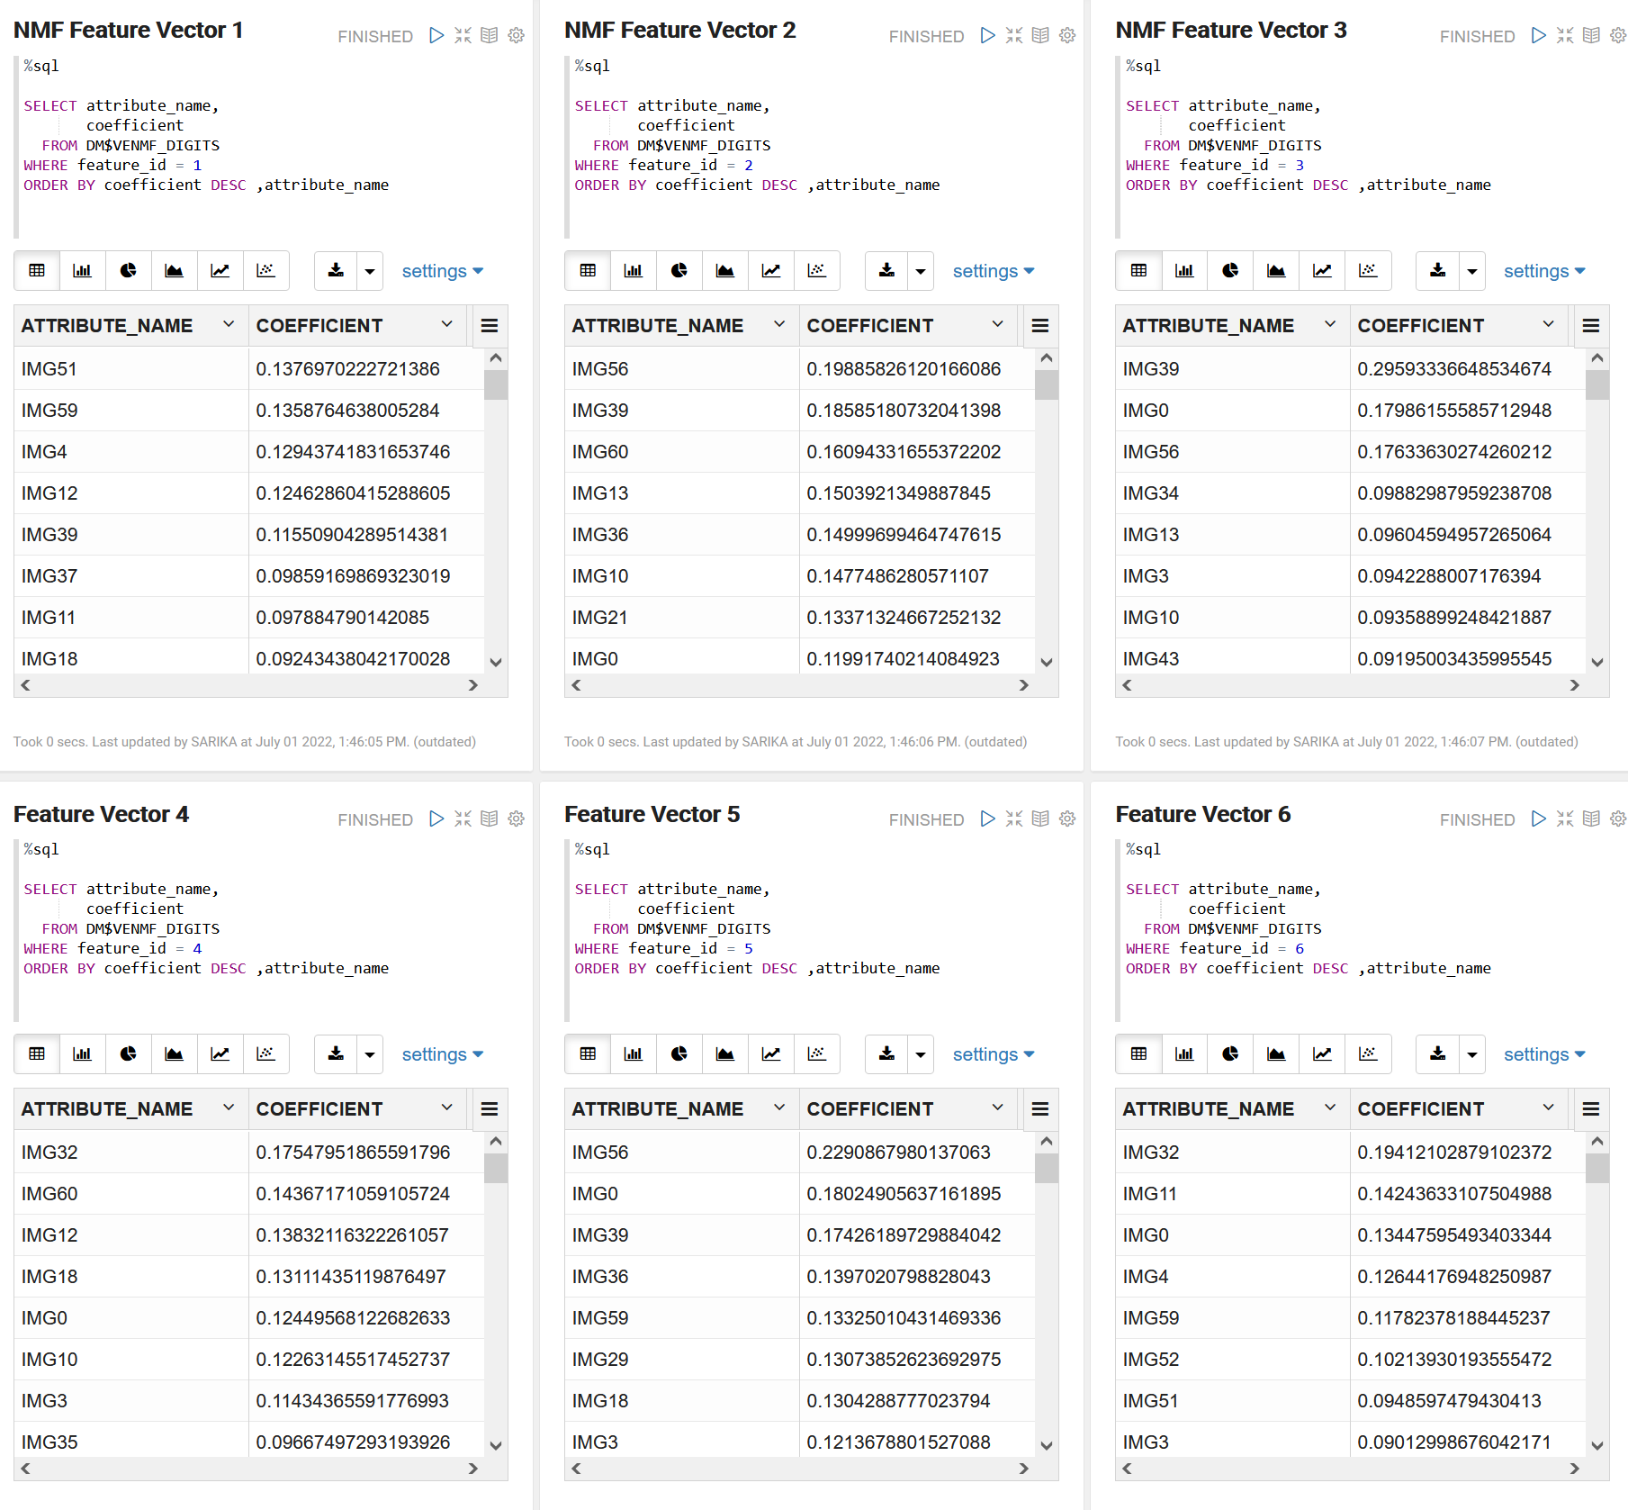
Task: Click the Feature Vector 5 title
Action: [652, 814]
